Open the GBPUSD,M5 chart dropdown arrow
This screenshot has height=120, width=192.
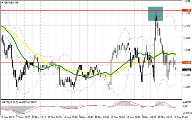coord(2,3)
